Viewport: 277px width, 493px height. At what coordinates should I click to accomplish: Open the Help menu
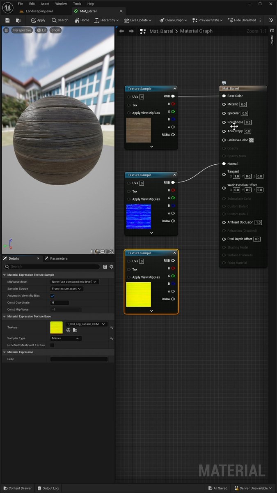[x=91, y=4]
